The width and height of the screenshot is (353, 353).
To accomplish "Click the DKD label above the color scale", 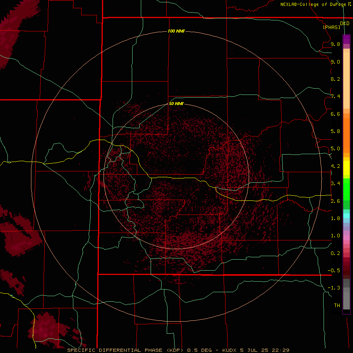I will pyautogui.click(x=345, y=24).
